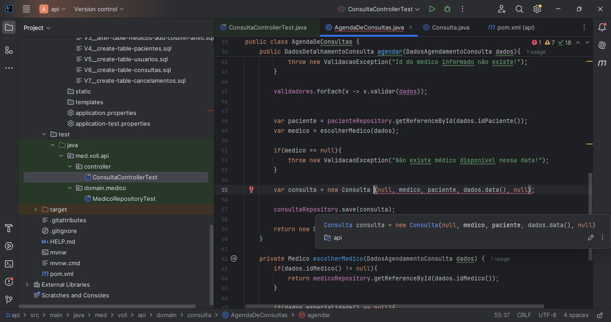The height and width of the screenshot is (322, 611).
Task: Open the Notifications bell
Action: tap(602, 28)
